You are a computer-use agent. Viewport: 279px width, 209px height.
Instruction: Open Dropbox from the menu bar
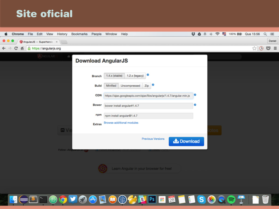pos(193,34)
